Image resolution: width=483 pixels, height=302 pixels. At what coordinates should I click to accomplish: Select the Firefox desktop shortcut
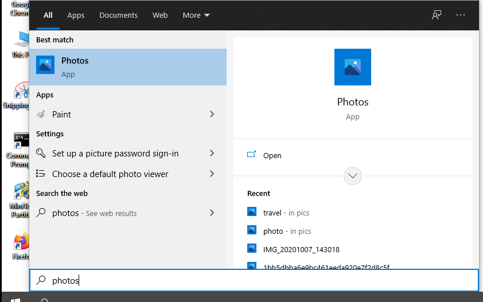[x=21, y=245]
